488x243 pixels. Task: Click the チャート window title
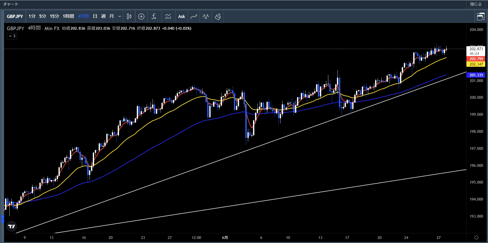pyautogui.click(x=11, y=4)
